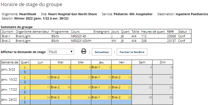Click 'MV' days value in Brai-2 row
This screenshot has width=208, height=105.
click(114, 41)
